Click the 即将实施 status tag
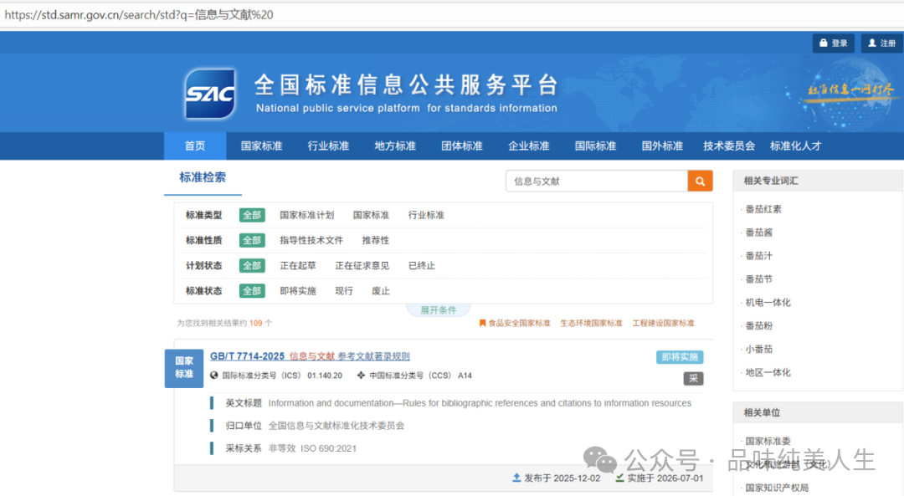This screenshot has height=496, width=904. 680,357
